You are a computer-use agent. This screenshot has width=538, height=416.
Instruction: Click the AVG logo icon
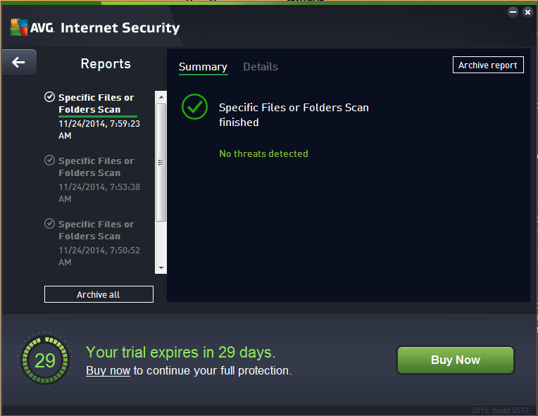click(x=18, y=27)
